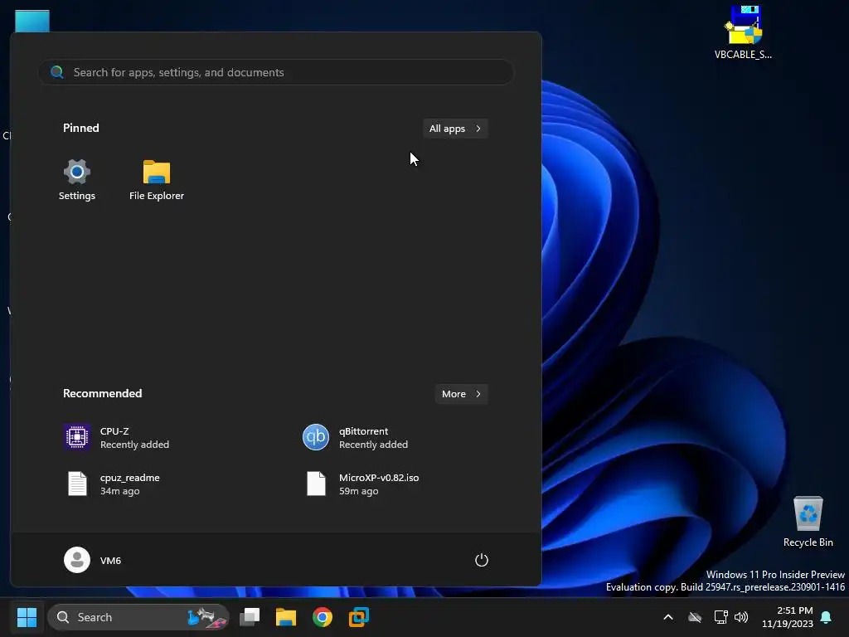
Task: Open network status tray icon
Action: (x=720, y=617)
